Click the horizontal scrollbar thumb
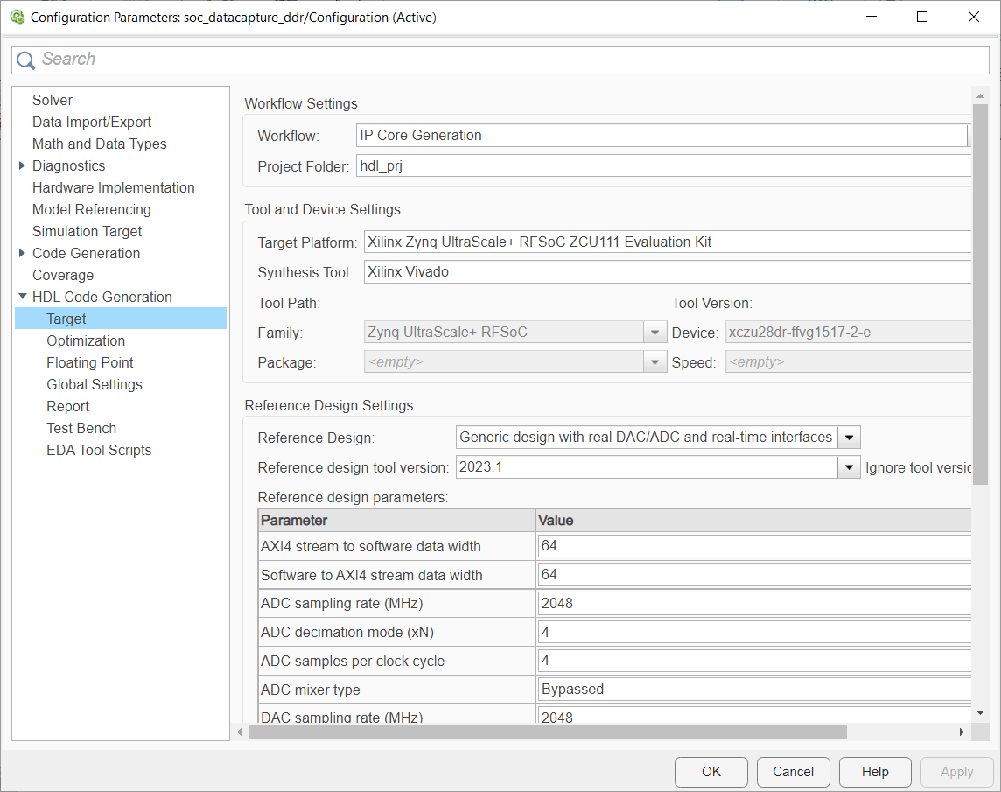 [547, 732]
